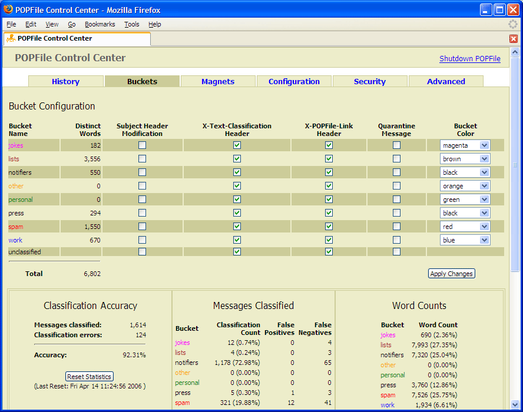Click the POPFile octopus tab favicon
Image resolution: width=523 pixels, height=412 pixels.
[11, 38]
